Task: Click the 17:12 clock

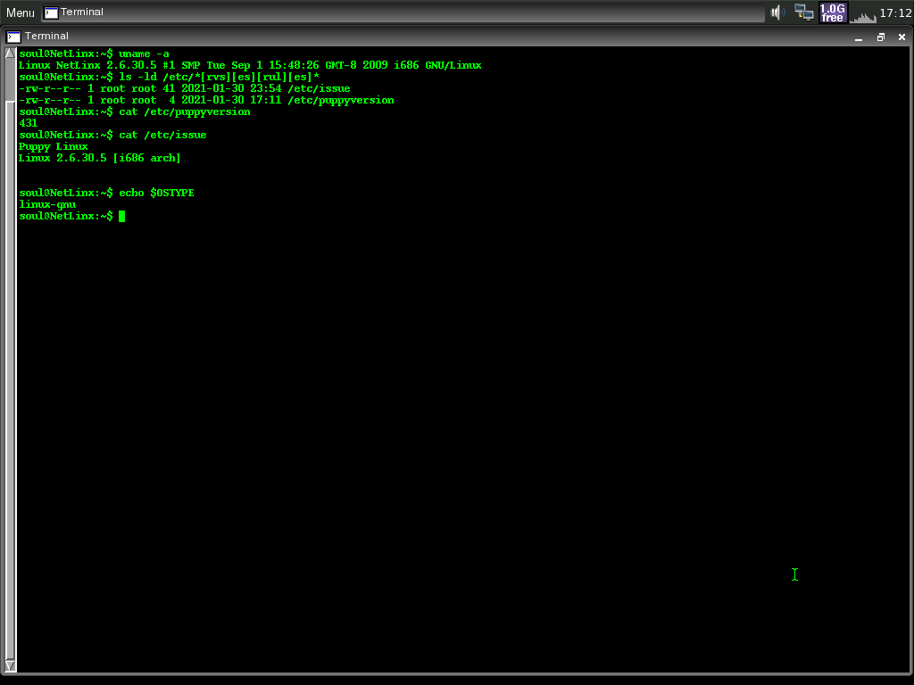Action: (895, 12)
